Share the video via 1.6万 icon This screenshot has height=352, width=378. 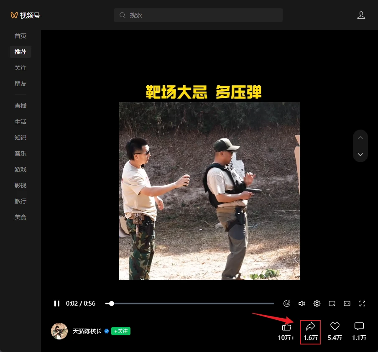pos(311,332)
